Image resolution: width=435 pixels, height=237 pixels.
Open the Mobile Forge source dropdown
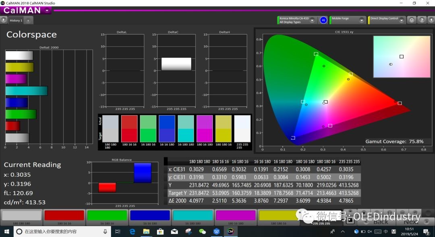coord(362,20)
